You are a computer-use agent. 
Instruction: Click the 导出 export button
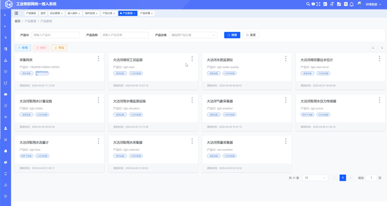point(59,48)
